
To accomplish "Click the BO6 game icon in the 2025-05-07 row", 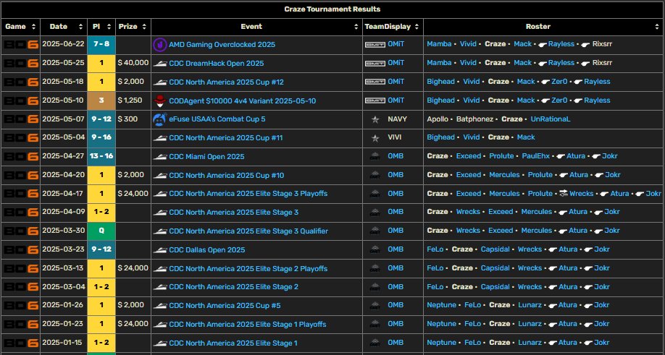I will pos(21,119).
